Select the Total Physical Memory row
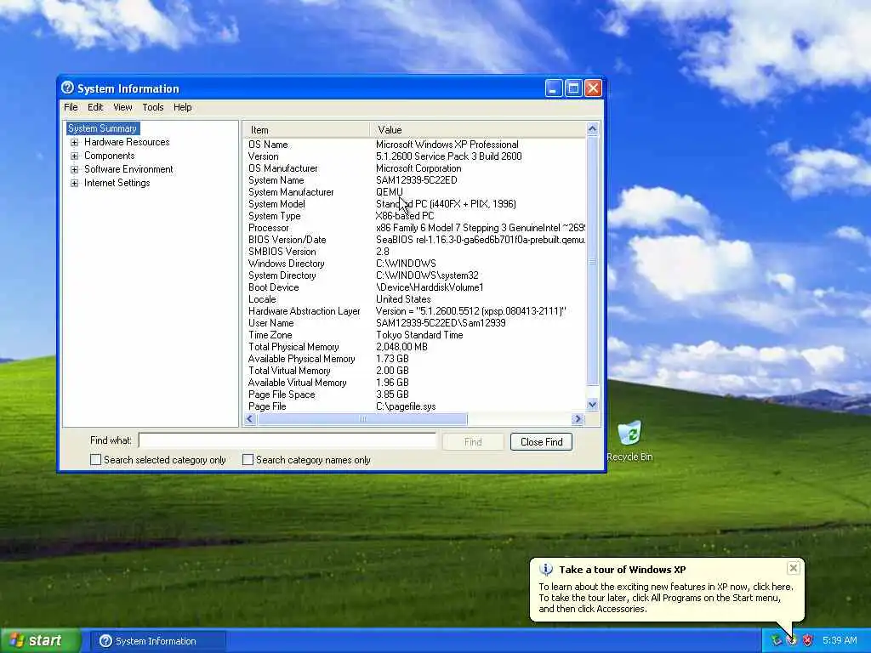The image size is (871, 653). tap(414, 347)
